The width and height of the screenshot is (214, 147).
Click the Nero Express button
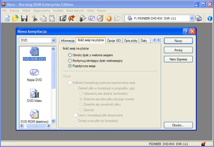178,59
